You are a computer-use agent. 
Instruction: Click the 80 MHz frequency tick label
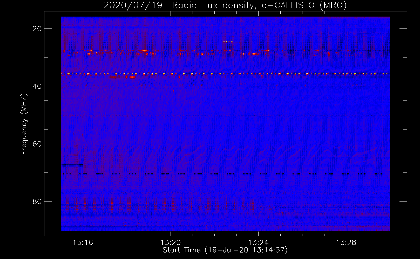click(37, 201)
